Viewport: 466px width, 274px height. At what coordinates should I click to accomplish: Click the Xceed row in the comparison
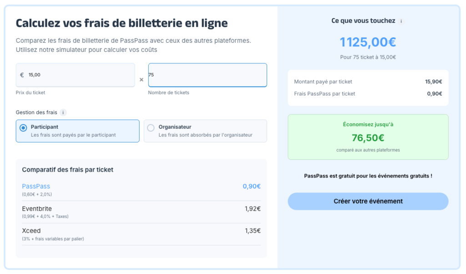141,234
